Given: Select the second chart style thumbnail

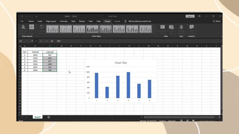Looking at the screenshot, I should (66, 29).
